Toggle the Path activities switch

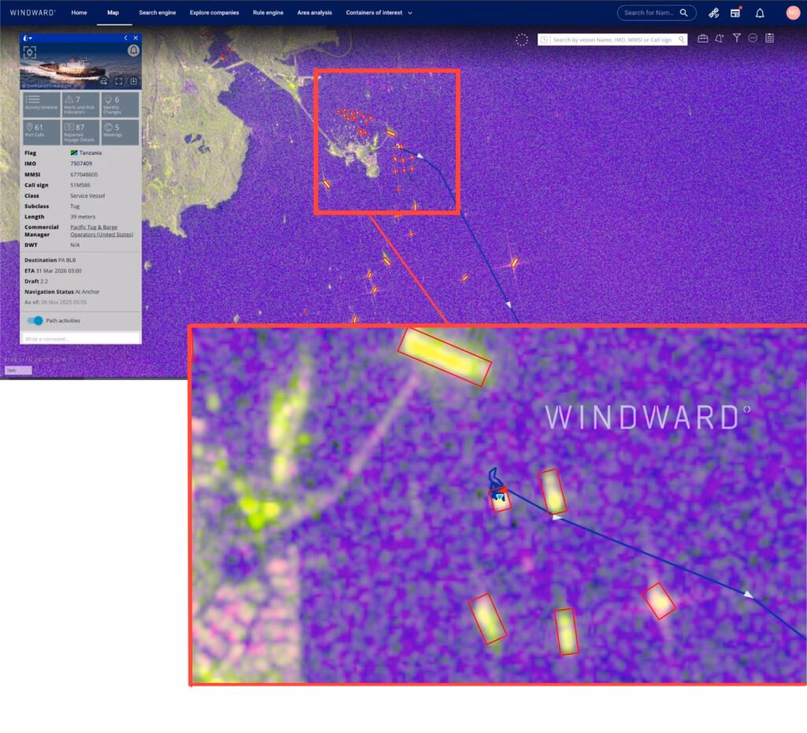pyautogui.click(x=35, y=321)
